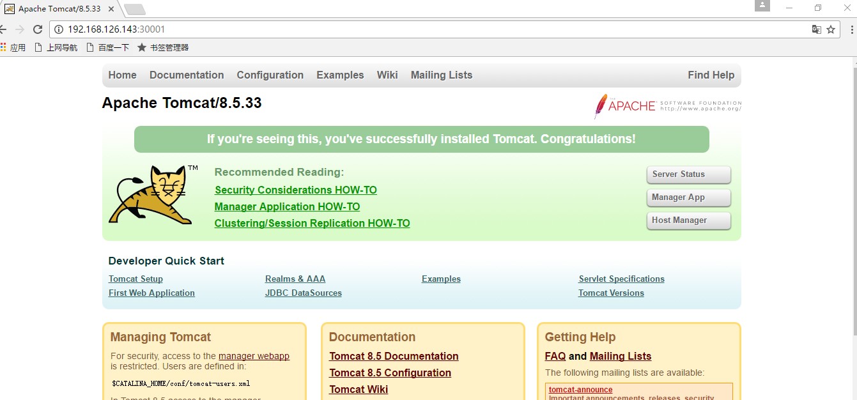This screenshot has width=857, height=400.
Task: Open Mailing Lists in top navigation bar
Action: point(442,75)
